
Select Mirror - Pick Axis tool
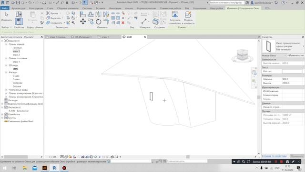pos(99,14)
